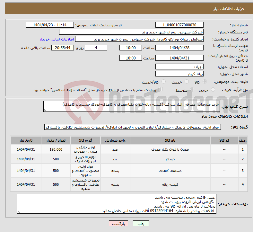253x232 pixels.
Task: Click the resize handle of buyer notes area
Action: (19, 212)
